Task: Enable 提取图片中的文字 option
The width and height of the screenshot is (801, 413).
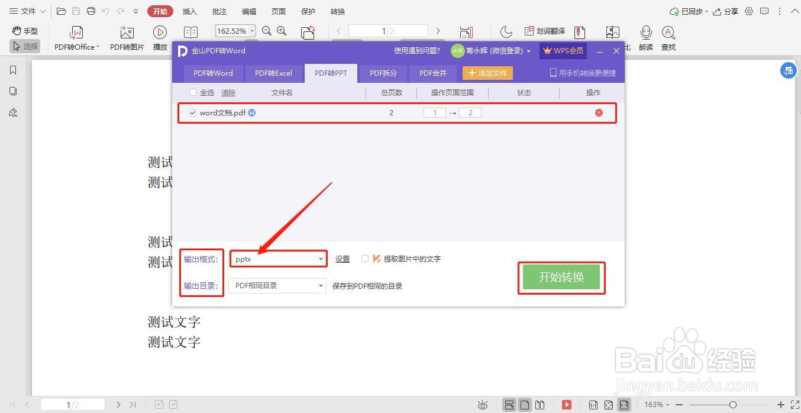Action: pos(365,259)
